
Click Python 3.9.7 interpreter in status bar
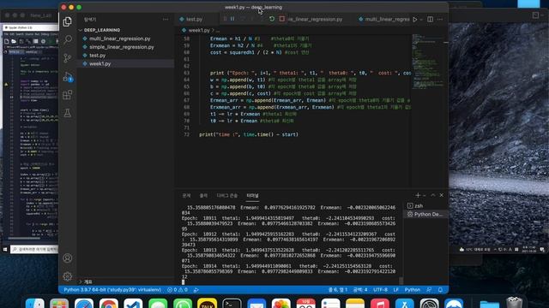tap(112, 290)
